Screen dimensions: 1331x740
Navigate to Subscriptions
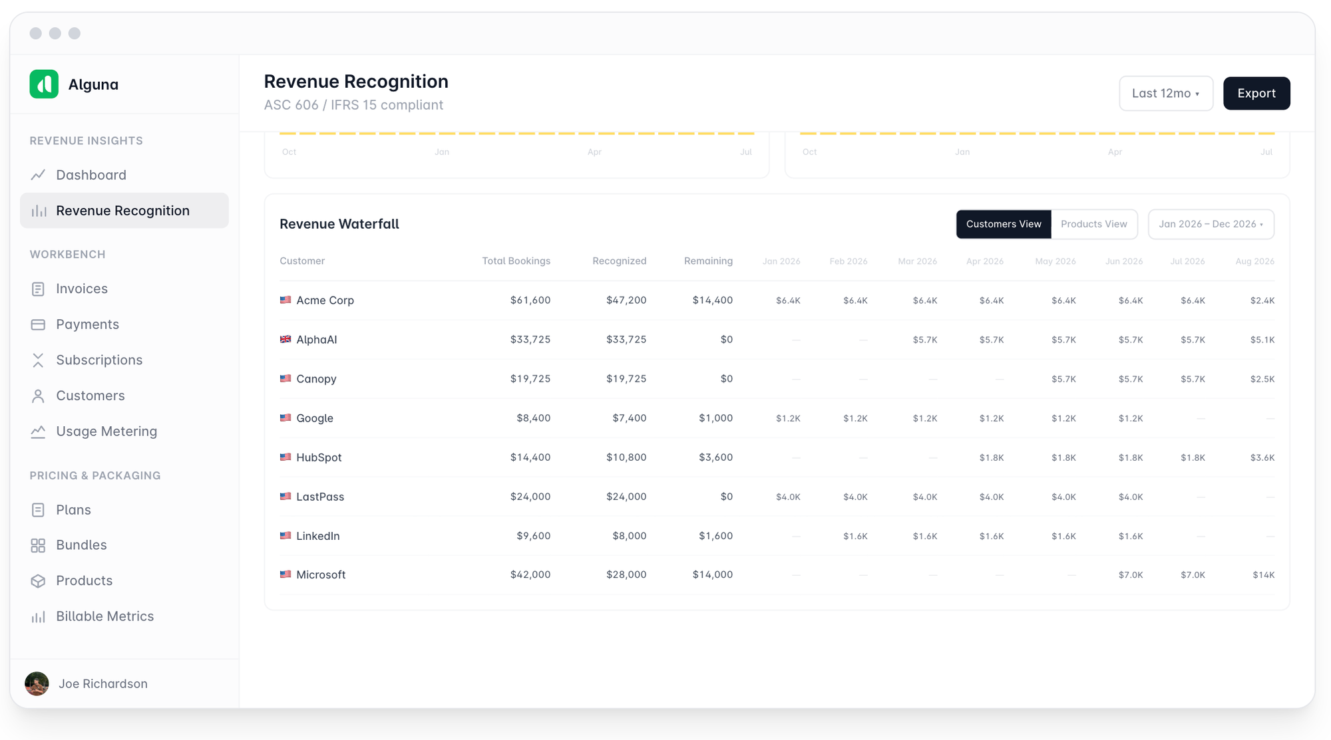[124, 360]
